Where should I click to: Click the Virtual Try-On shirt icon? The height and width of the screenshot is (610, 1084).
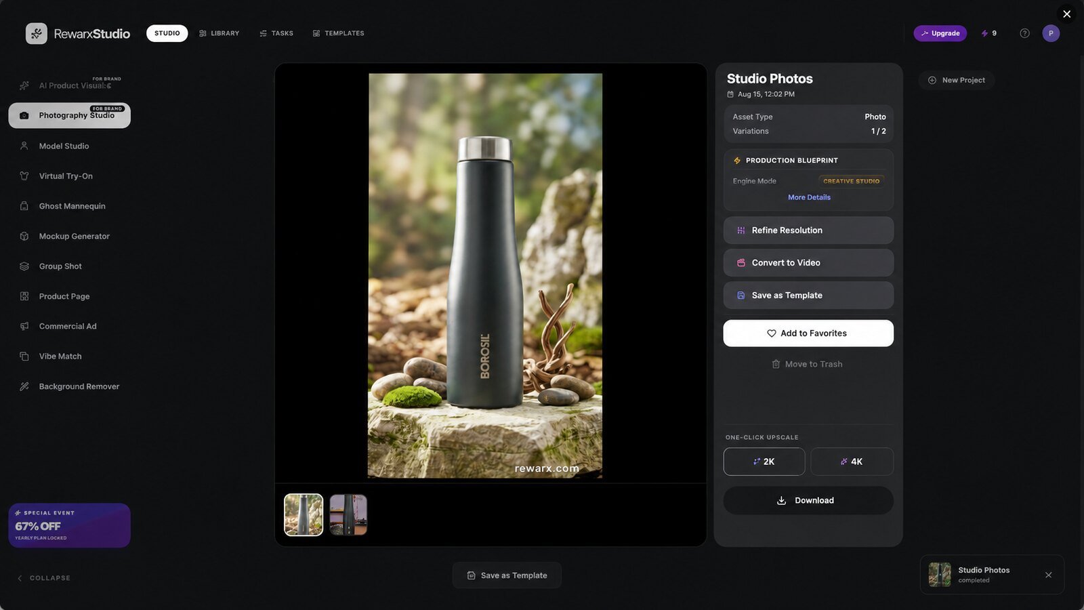[24, 176]
